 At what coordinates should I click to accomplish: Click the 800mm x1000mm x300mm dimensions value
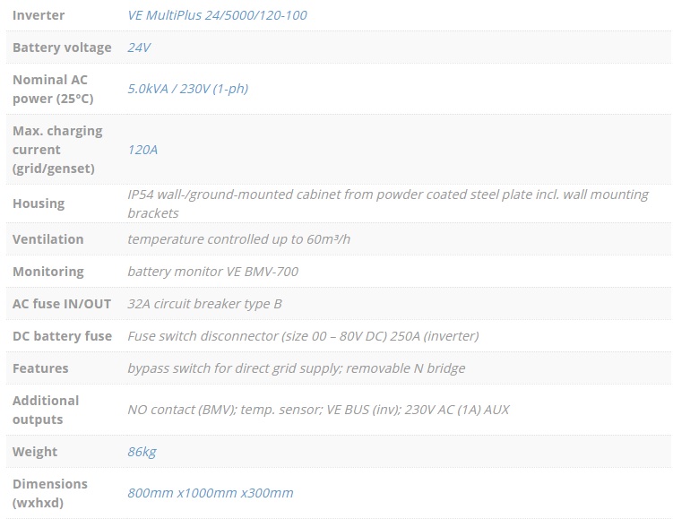tap(211, 493)
